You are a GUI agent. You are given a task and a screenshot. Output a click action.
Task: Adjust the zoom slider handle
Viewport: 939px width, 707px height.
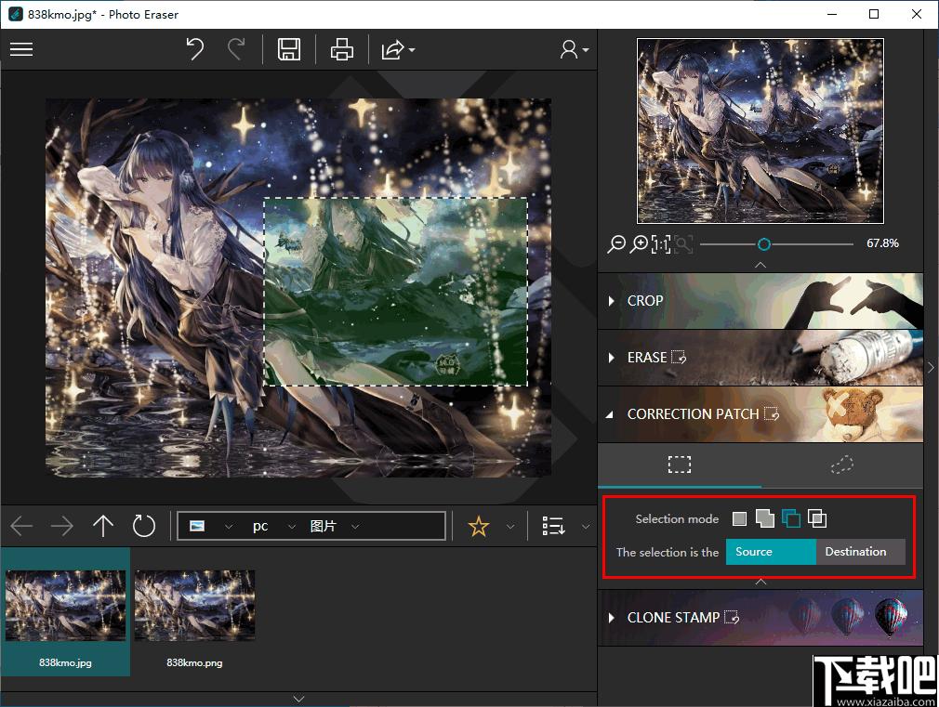(x=763, y=243)
